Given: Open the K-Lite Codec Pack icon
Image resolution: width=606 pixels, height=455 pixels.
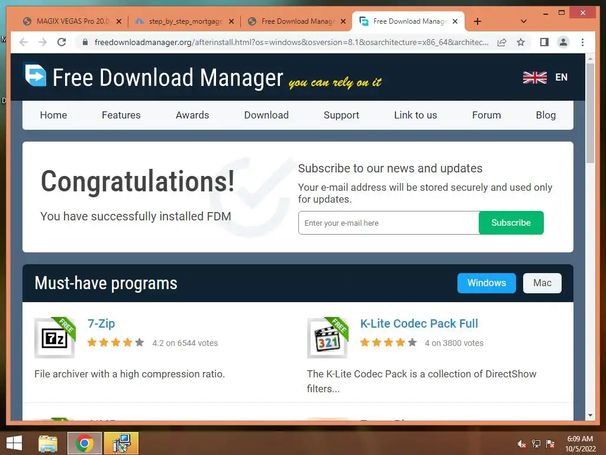Looking at the screenshot, I should [328, 338].
